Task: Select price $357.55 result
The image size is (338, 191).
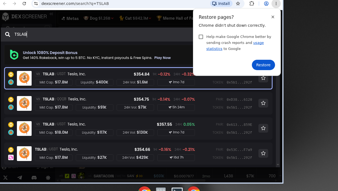Action: pyautogui.click(x=164, y=124)
